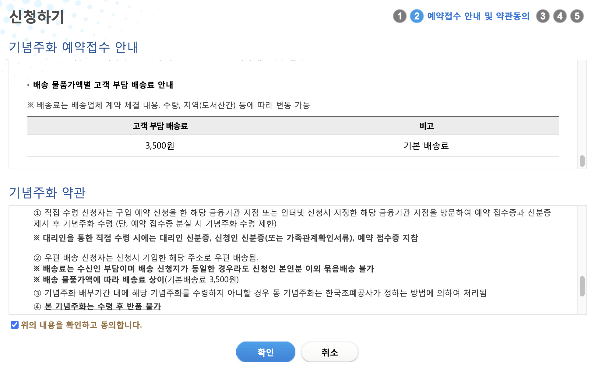The image size is (592, 375).
Task: Click the step 1 circle icon
Action: tap(400, 16)
